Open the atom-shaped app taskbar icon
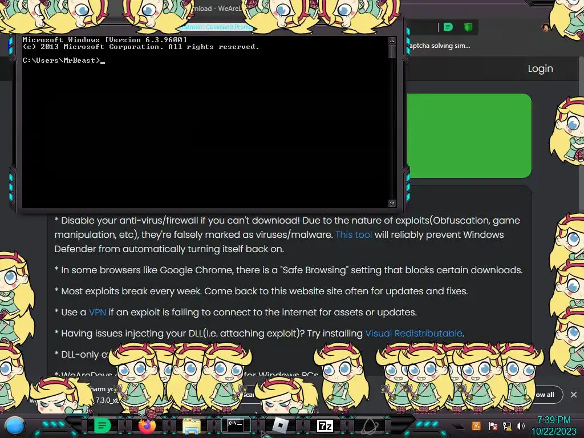Viewport: 584px width, 438px height. click(370, 425)
